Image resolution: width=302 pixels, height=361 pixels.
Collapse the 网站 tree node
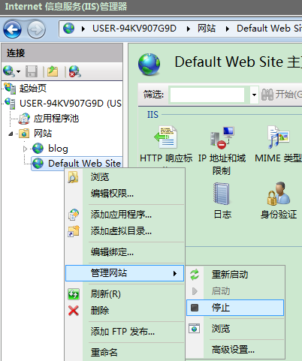pyautogui.click(x=11, y=134)
